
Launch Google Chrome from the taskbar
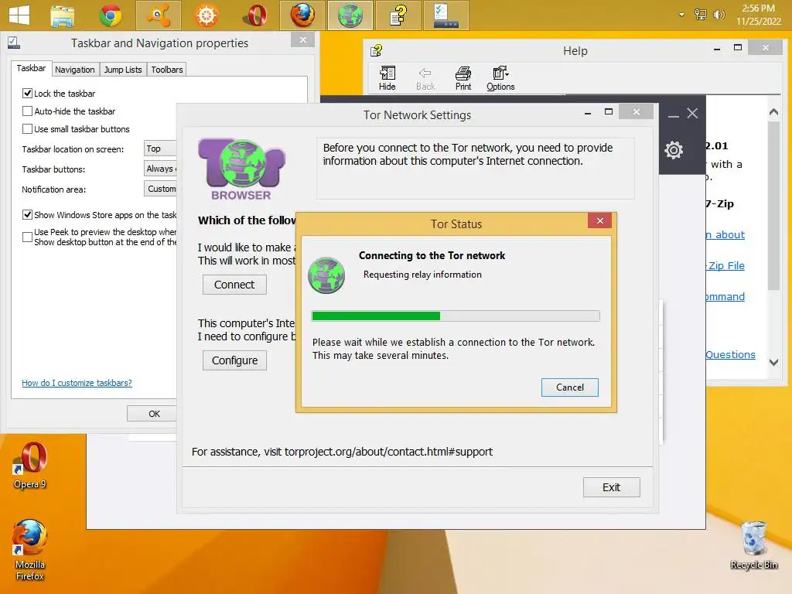pos(110,15)
